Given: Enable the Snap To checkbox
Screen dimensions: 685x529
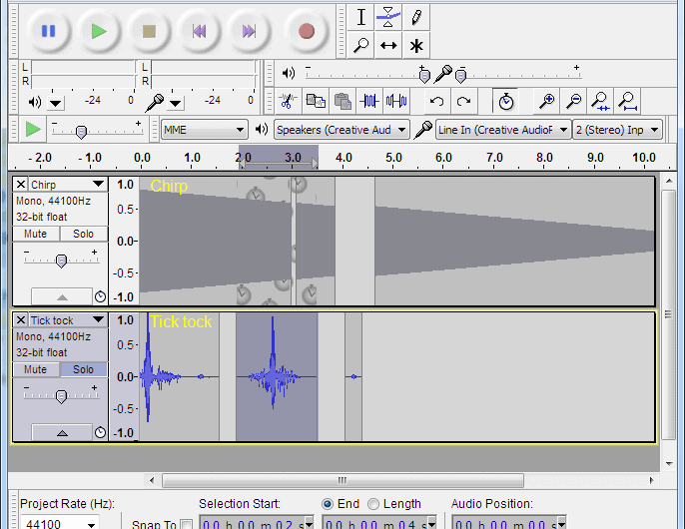Looking at the screenshot, I should (x=187, y=524).
